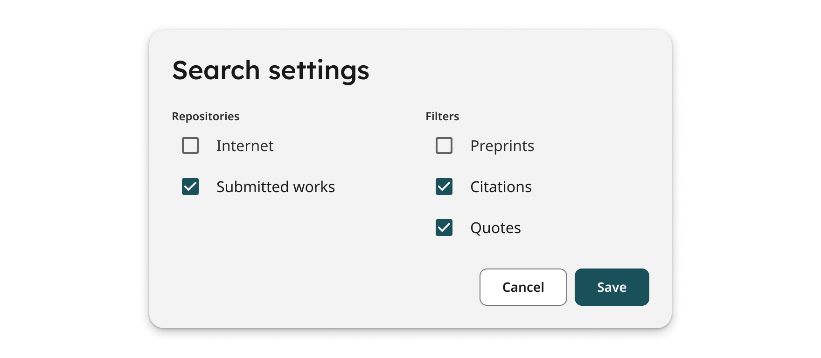Click the white checkmark inside Quotes box
This screenshot has width=821, height=358.
pos(444,228)
